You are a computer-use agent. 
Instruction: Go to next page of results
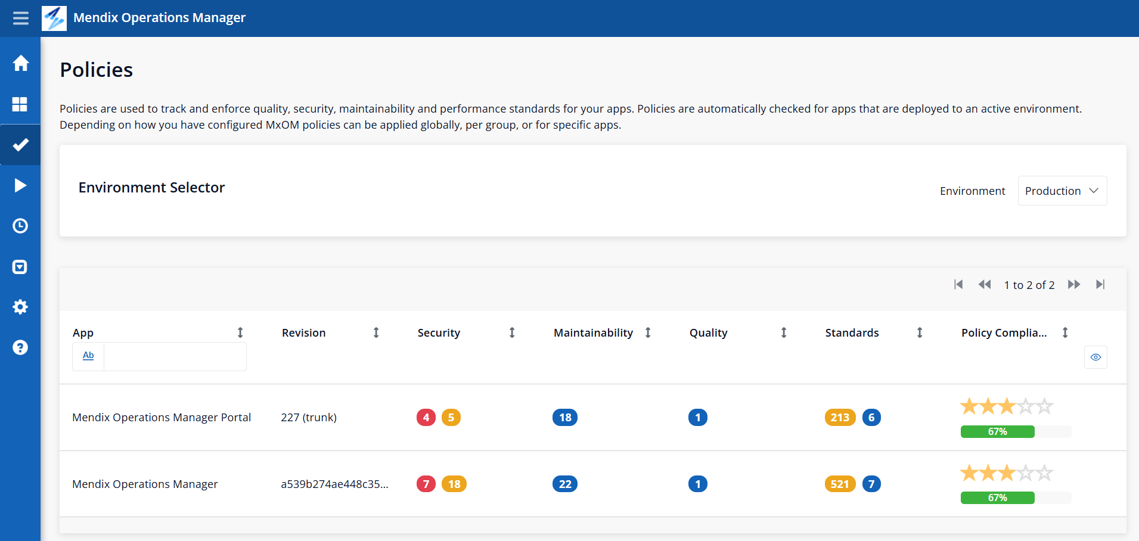(x=1074, y=284)
